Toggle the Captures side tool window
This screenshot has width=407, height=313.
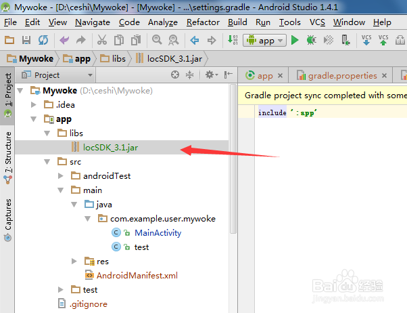click(x=8, y=220)
